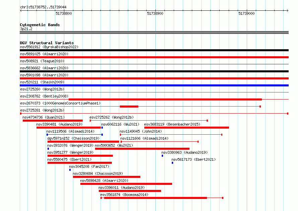Select the esv3561874 (Boomsma2014) label

click(124, 195)
